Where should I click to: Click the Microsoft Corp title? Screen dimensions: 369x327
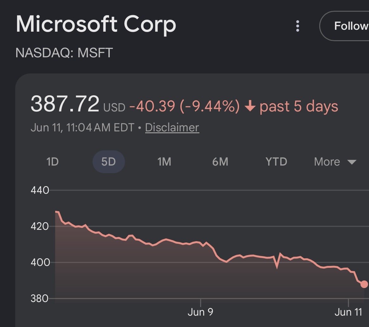pyautogui.click(x=96, y=24)
